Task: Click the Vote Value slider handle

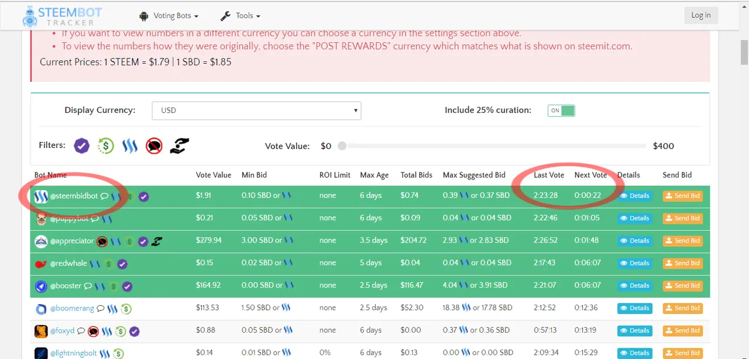Action: 342,146
